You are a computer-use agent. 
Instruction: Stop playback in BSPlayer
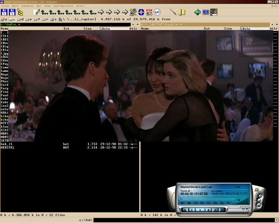208,210
